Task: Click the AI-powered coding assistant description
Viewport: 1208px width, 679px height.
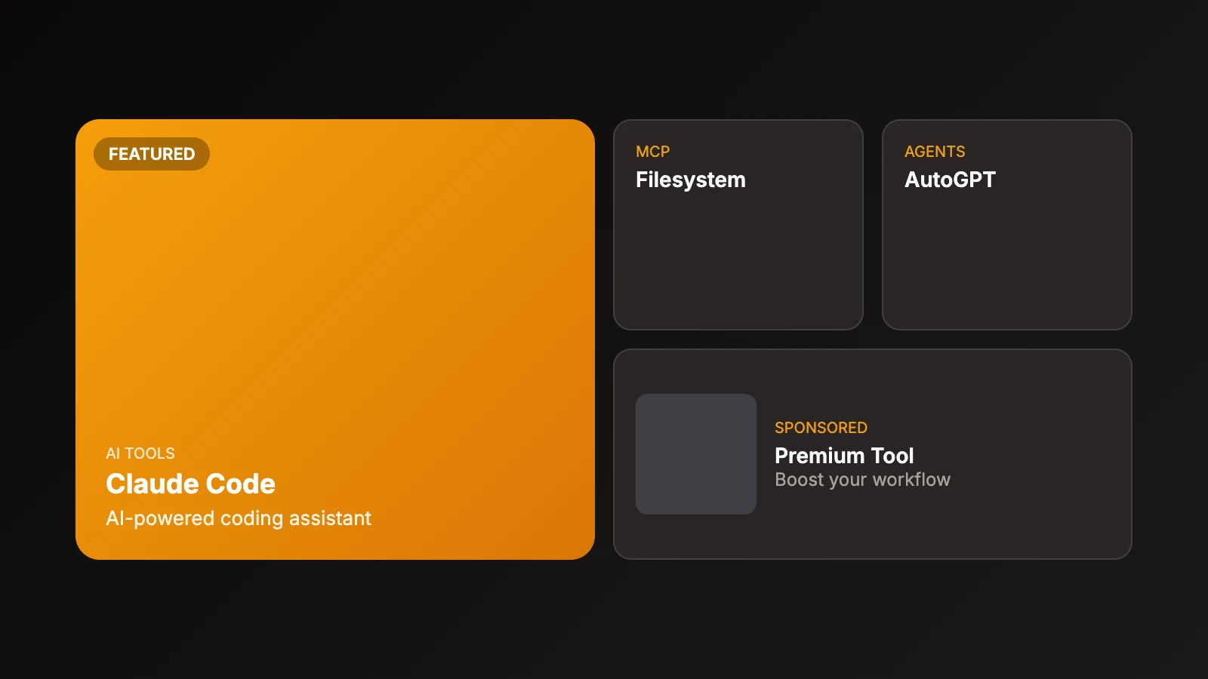Action: pos(239,518)
